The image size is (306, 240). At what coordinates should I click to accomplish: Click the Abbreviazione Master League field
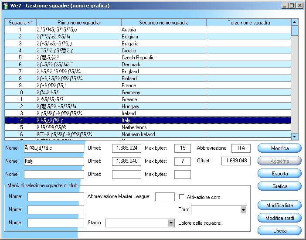(x=165, y=197)
